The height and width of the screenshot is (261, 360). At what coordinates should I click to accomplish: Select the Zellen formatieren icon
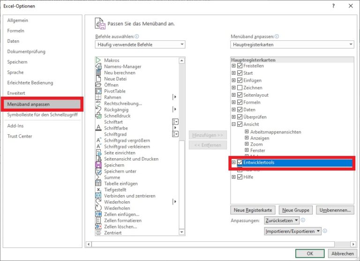tap(98, 220)
